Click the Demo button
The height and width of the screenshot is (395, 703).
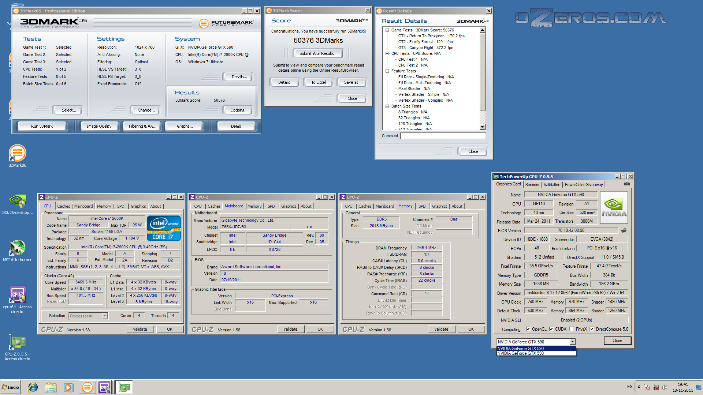[x=237, y=126]
